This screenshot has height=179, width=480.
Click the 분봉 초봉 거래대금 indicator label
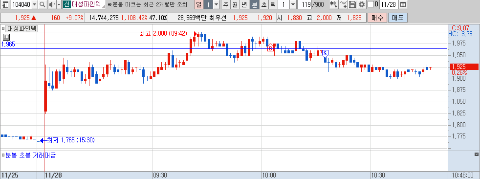31,155
